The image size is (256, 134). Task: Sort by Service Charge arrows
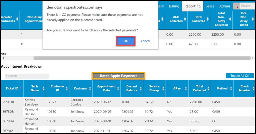point(163,88)
